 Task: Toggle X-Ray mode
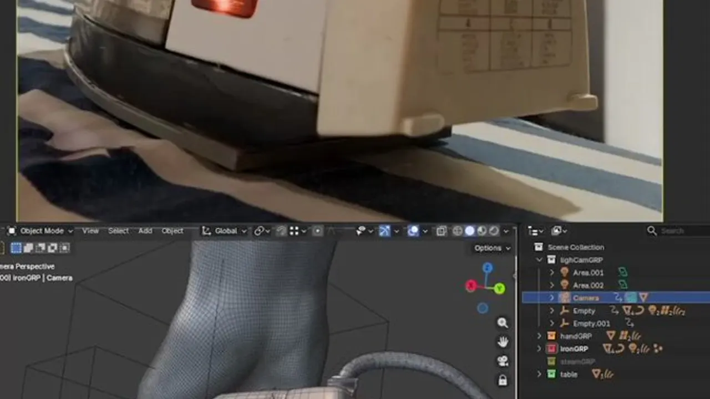[442, 231]
